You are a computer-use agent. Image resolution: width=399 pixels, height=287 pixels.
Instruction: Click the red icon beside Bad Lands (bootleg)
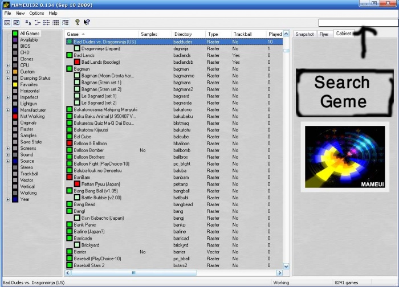pyautogui.click(x=77, y=62)
